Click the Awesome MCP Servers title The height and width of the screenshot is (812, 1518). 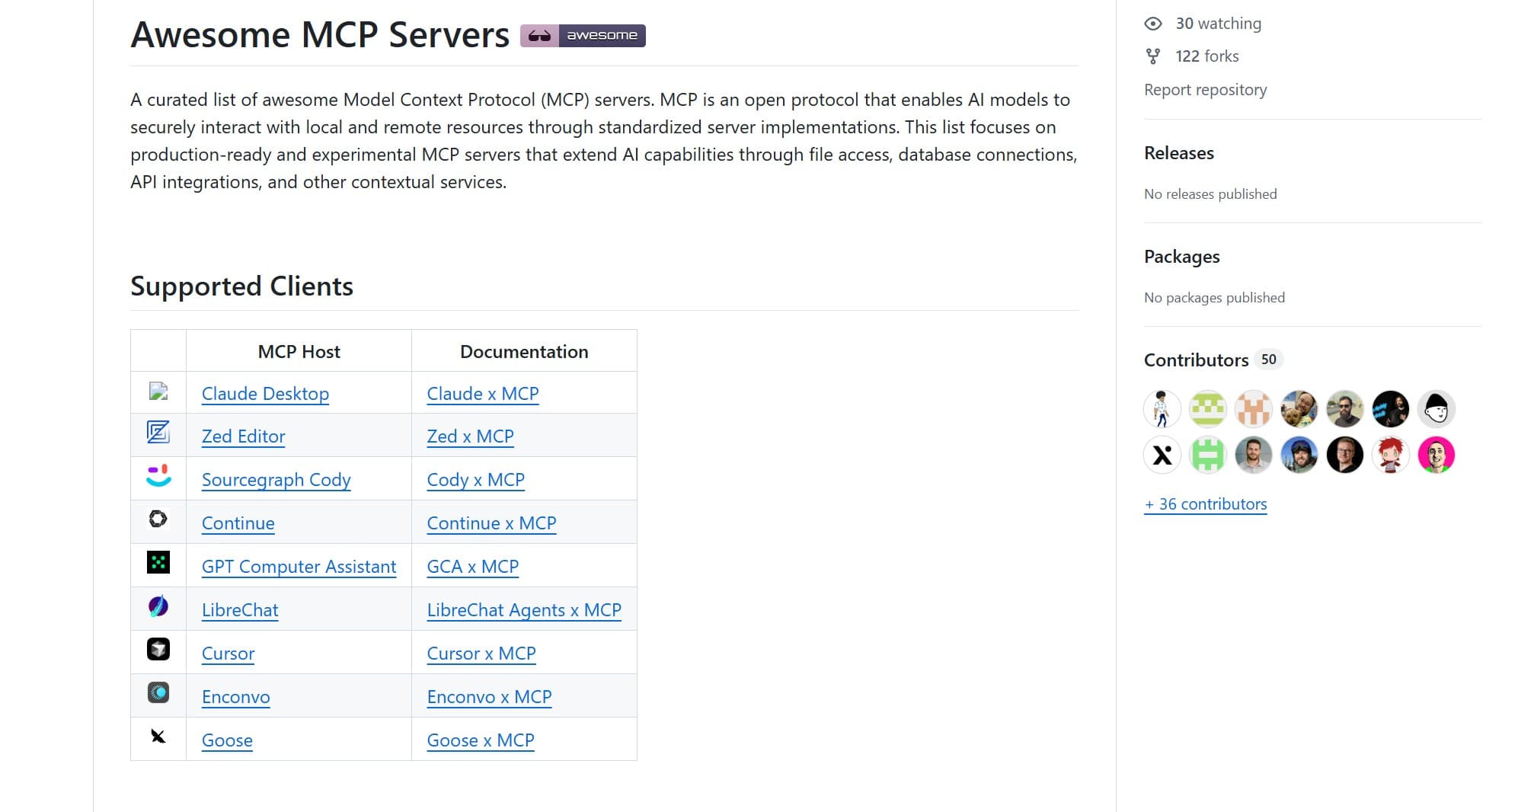320,35
